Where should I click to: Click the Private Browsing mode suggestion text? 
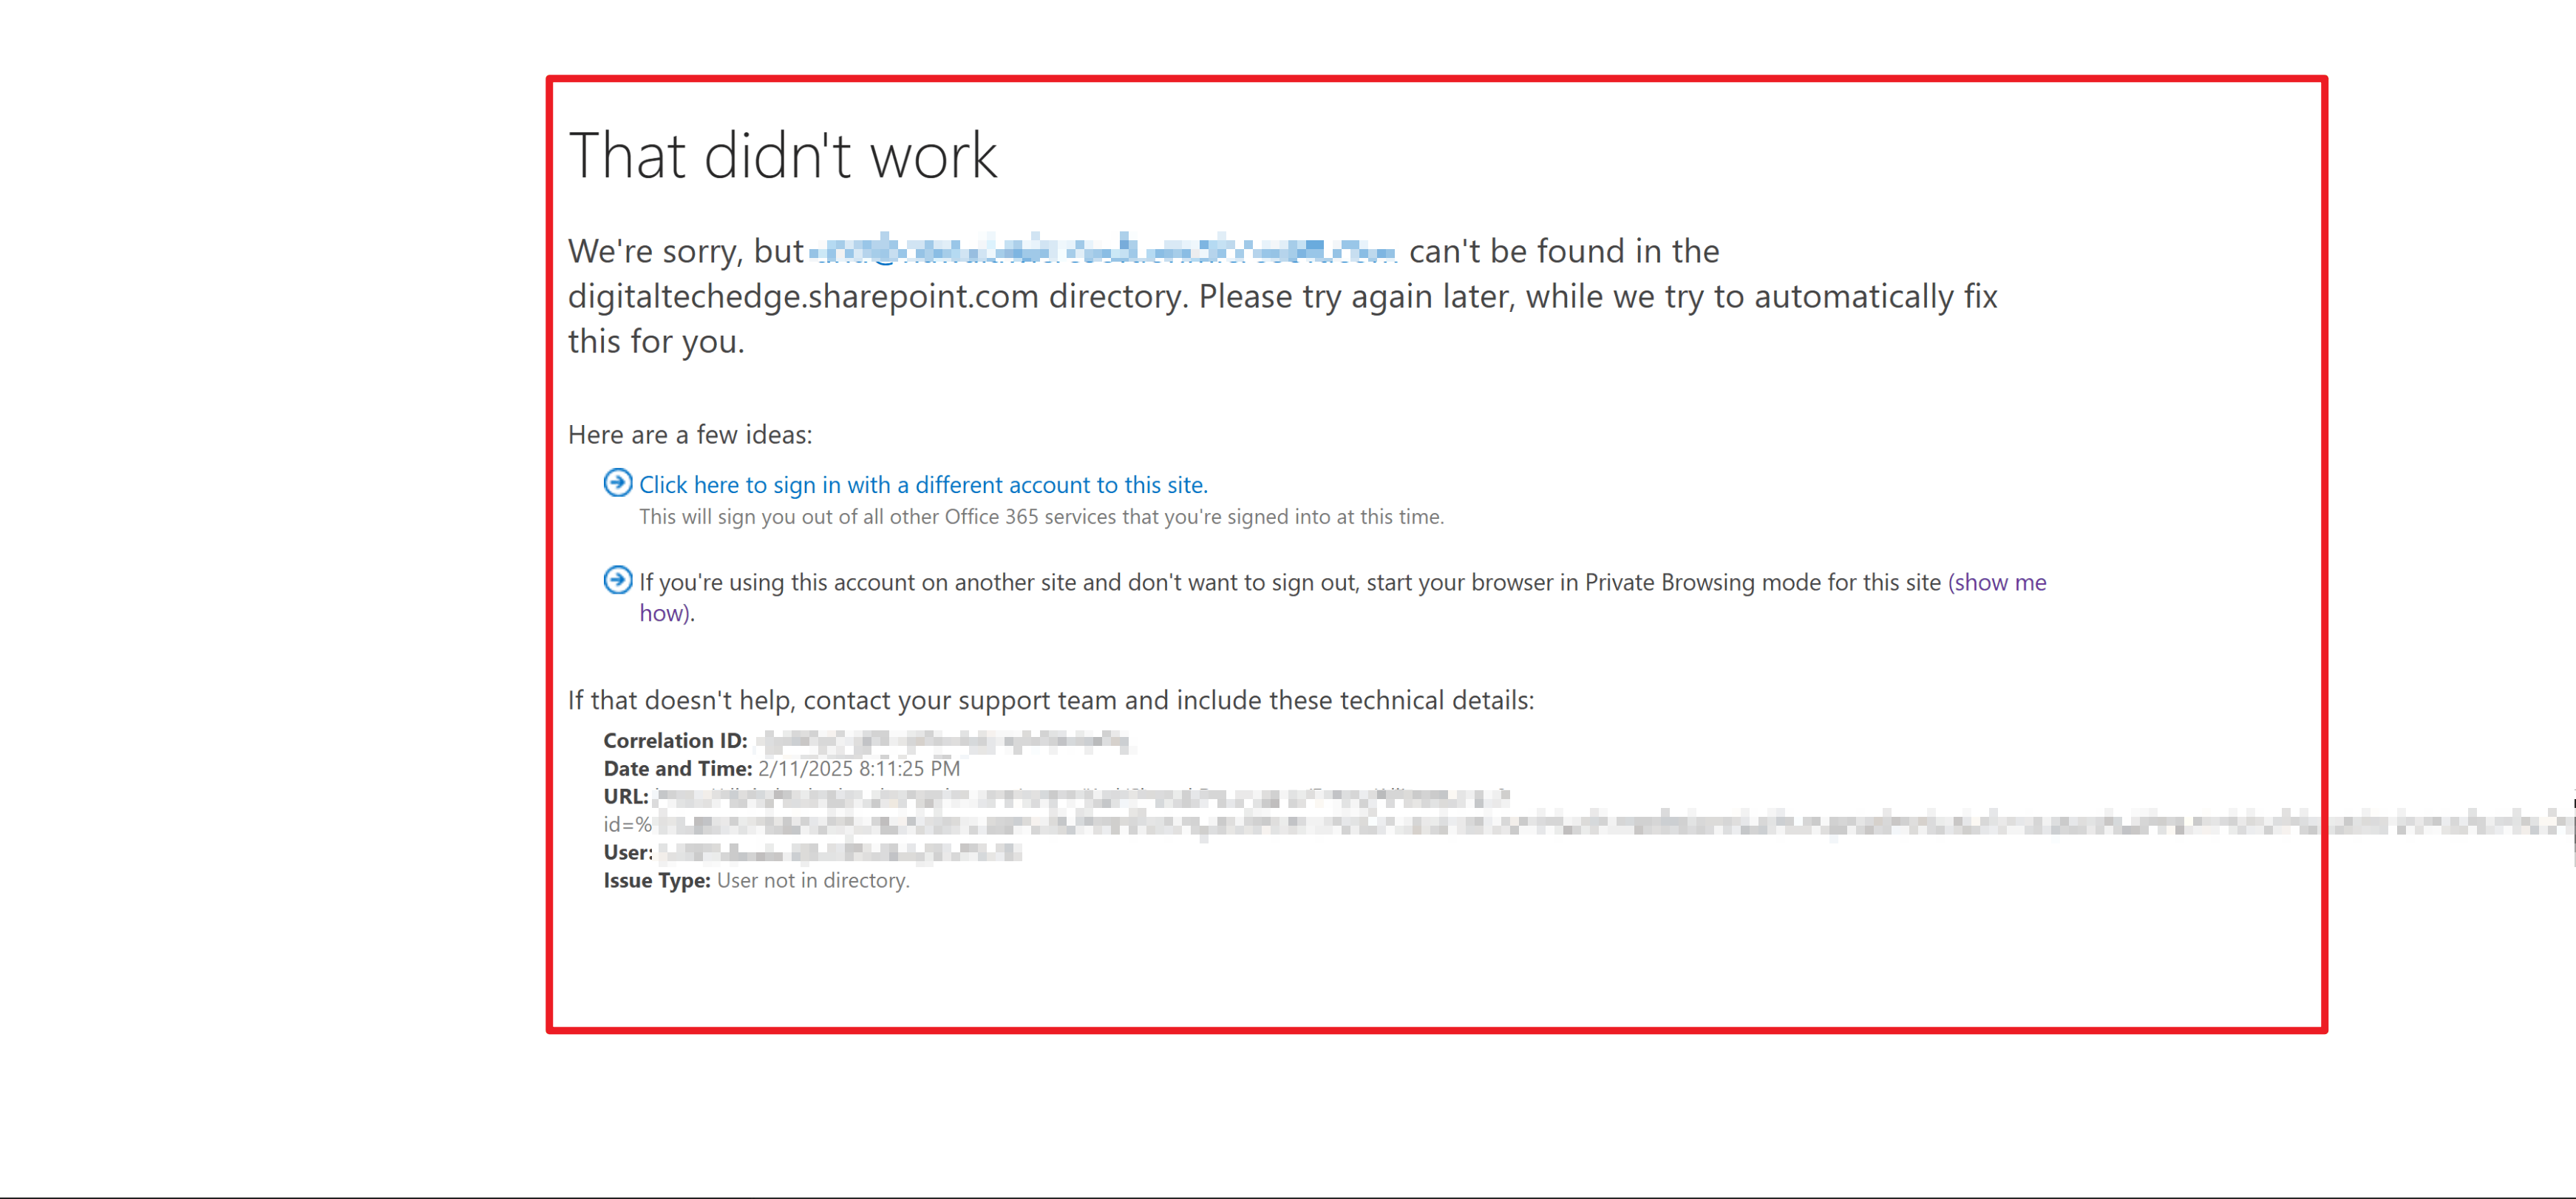[1290, 581]
